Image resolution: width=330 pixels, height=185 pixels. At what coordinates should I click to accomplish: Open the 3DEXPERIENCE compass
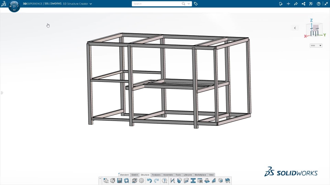pyautogui.click(x=14, y=6)
